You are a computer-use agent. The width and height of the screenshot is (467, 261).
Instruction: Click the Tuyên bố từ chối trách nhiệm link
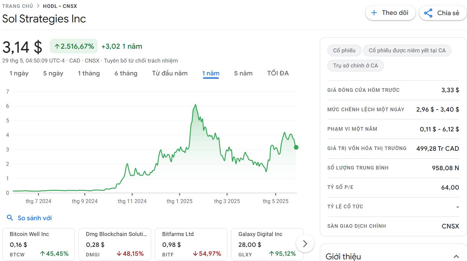tap(141, 61)
